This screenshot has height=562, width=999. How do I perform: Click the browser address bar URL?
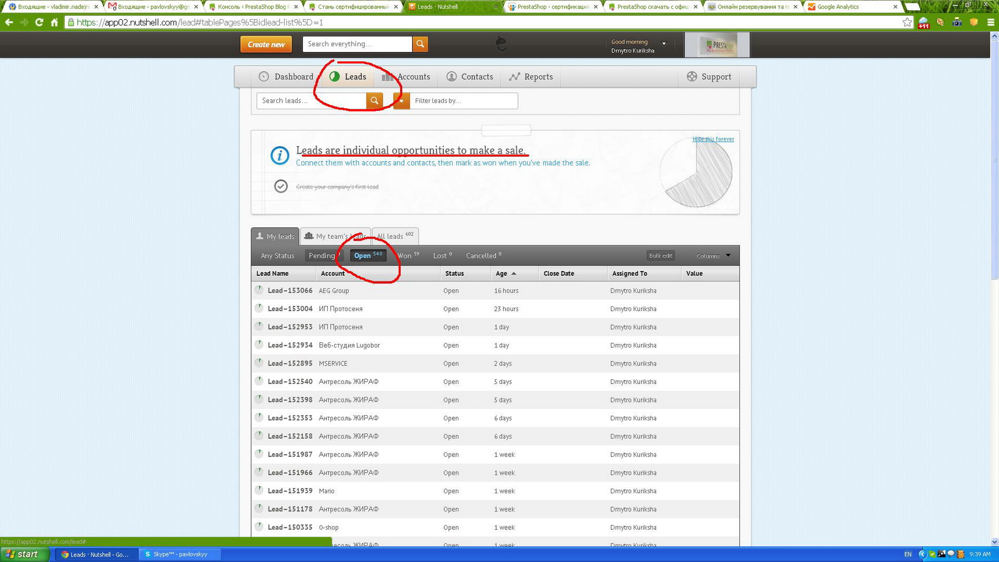click(x=200, y=23)
